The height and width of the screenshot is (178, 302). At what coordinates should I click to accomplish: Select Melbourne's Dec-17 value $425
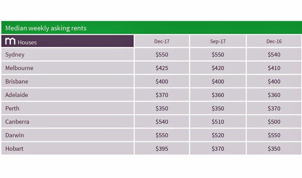pyautogui.click(x=162, y=68)
